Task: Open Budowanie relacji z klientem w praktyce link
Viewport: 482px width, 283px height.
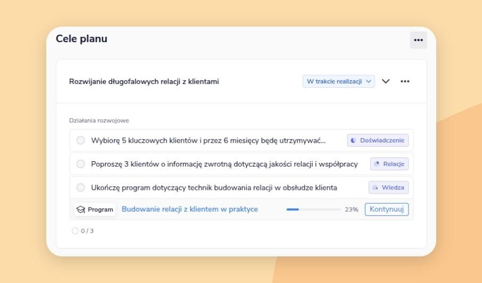Action: tap(190, 209)
